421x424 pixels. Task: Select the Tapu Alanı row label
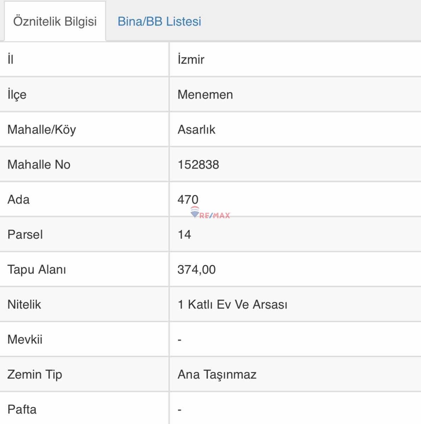click(37, 270)
